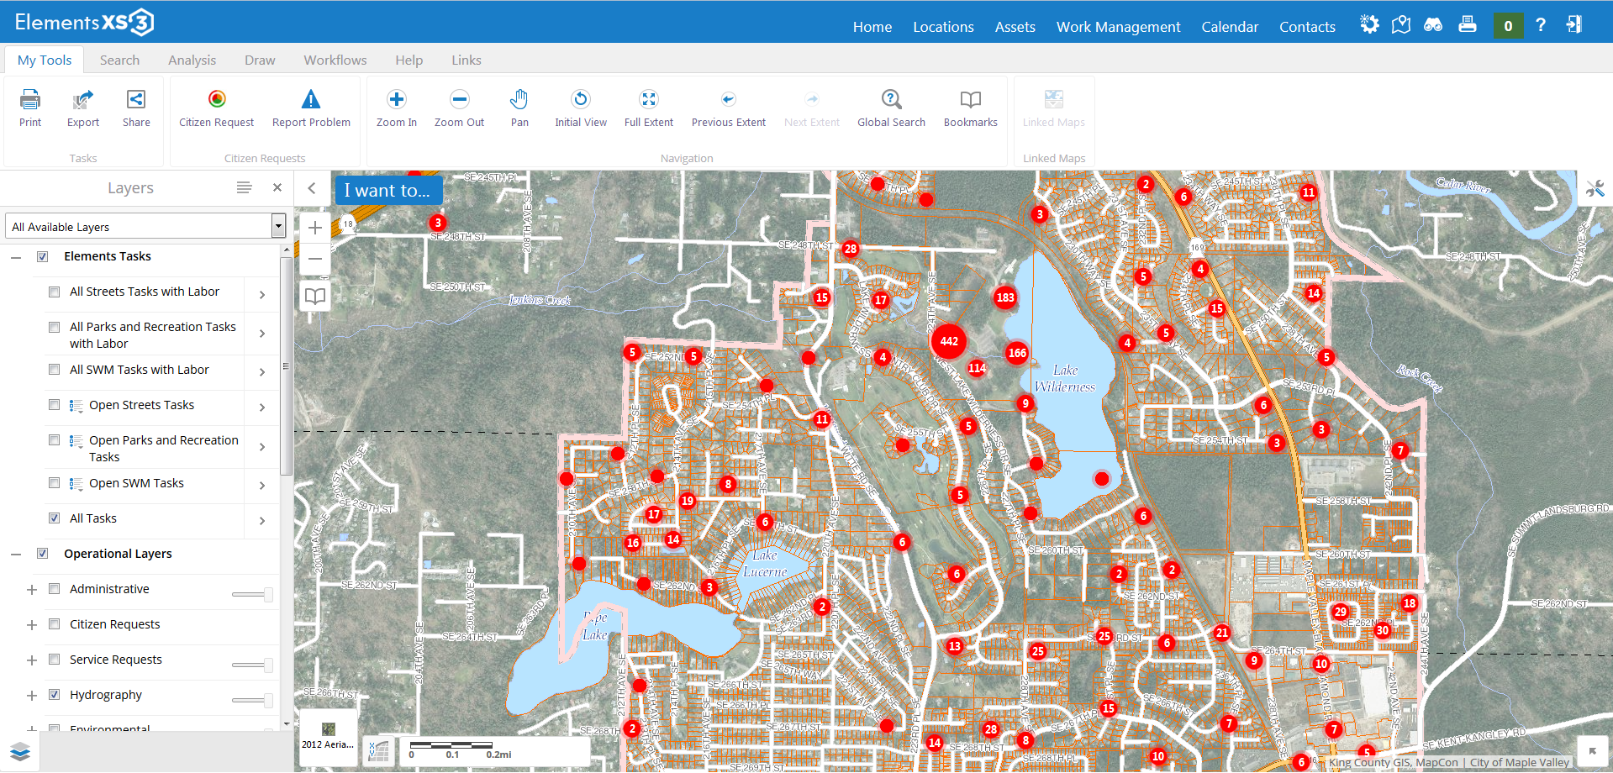Open the Work Management menu
Screen dimensions: 1613x773
pos(1118,26)
